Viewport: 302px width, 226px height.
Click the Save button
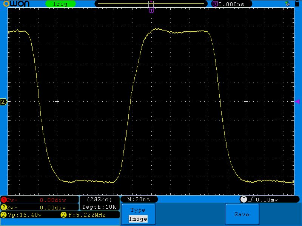pos(242,214)
